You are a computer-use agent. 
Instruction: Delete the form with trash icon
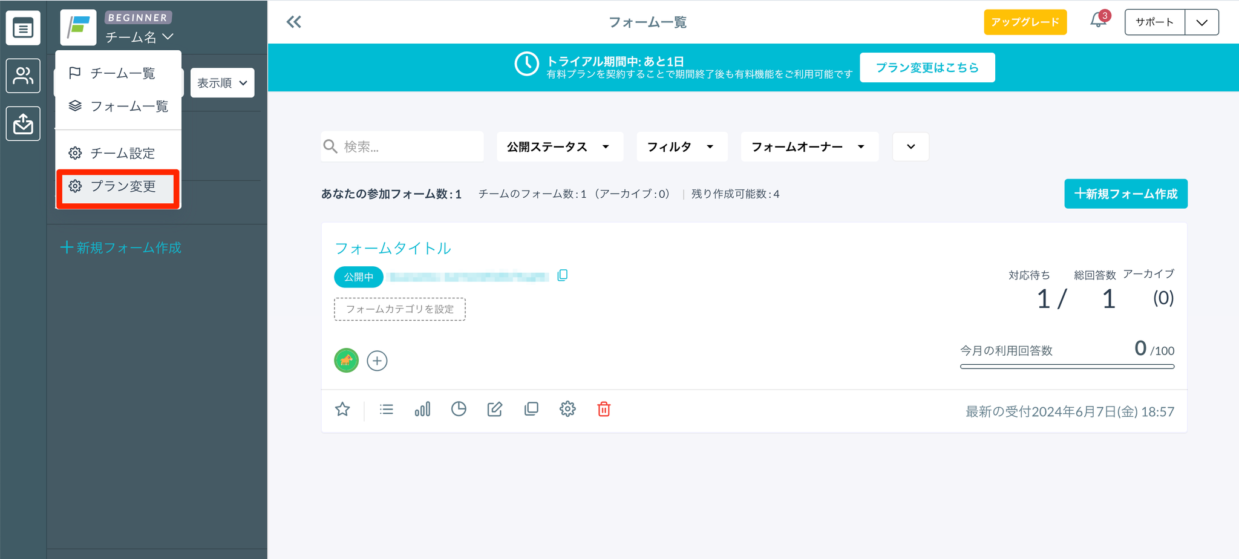pyautogui.click(x=604, y=410)
